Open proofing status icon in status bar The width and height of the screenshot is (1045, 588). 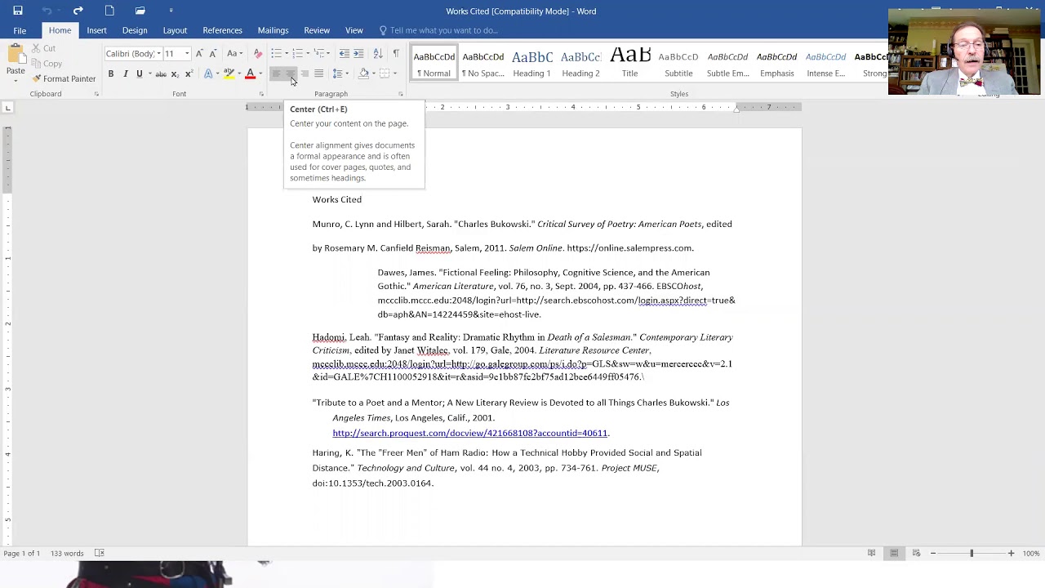tap(99, 553)
